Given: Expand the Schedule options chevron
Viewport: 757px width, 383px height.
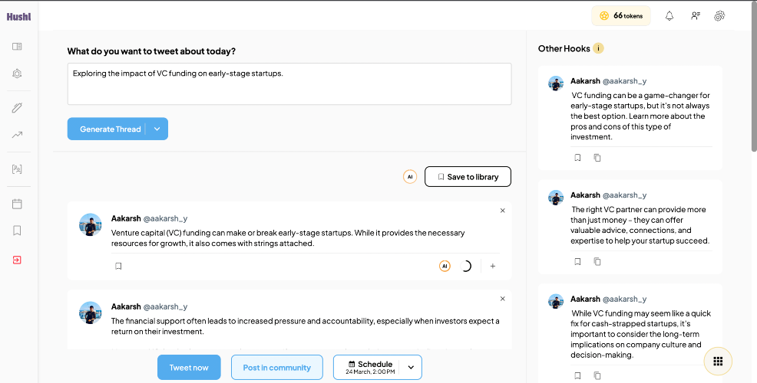Looking at the screenshot, I should point(411,368).
